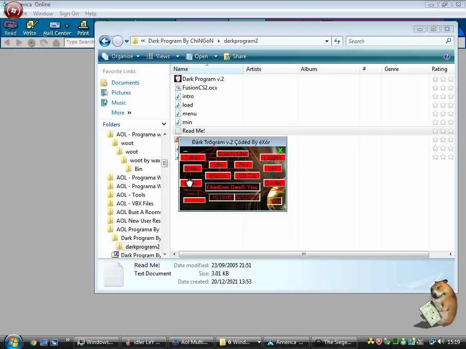Click the Talkers button in Dark Program
This screenshot has width=466, height=349.
(x=192, y=158)
